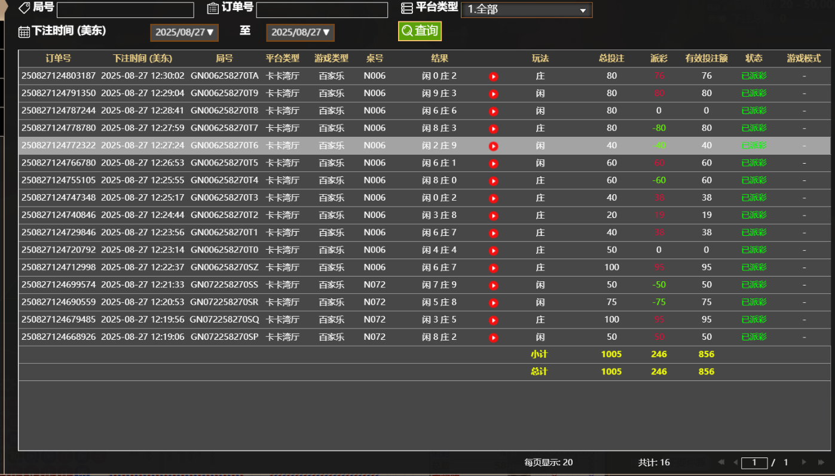Click replay icon for order 250827124668926
The image size is (835, 476).
pyautogui.click(x=493, y=338)
